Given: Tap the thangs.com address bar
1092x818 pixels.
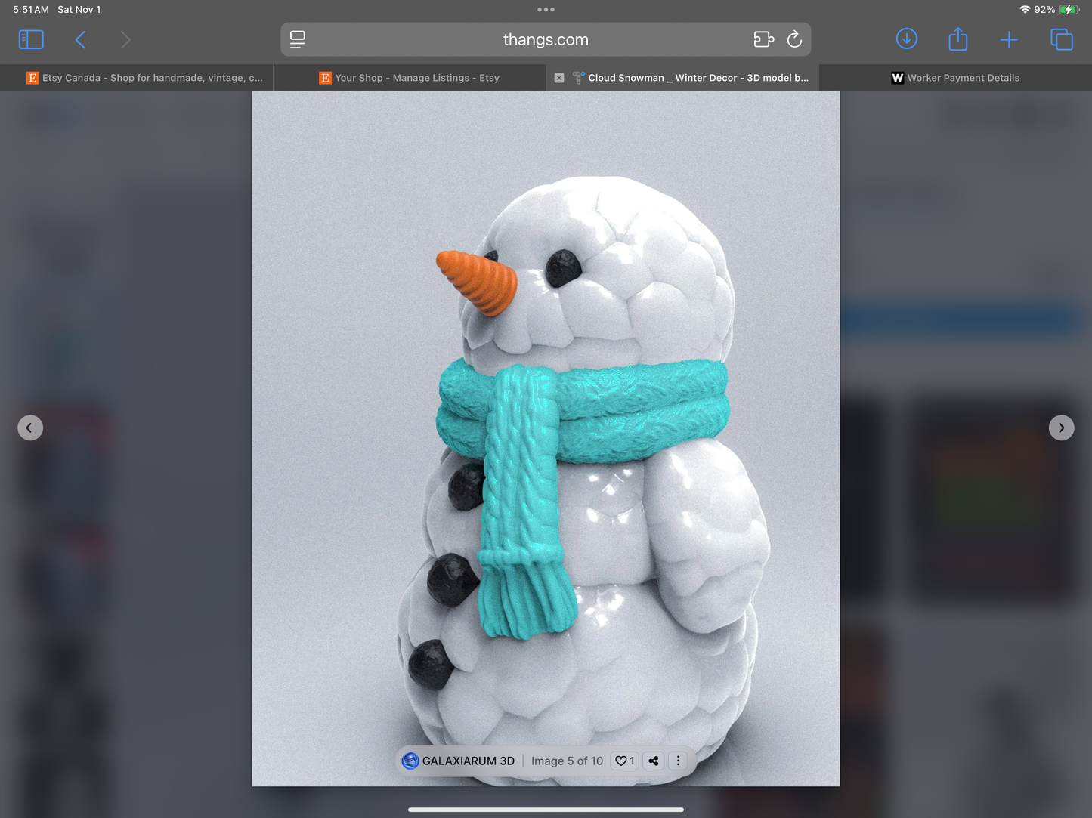Looking at the screenshot, I should [545, 39].
